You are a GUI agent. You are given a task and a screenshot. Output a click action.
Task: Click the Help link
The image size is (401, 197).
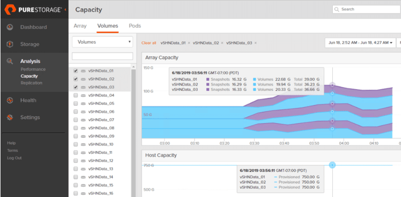click(x=11, y=143)
